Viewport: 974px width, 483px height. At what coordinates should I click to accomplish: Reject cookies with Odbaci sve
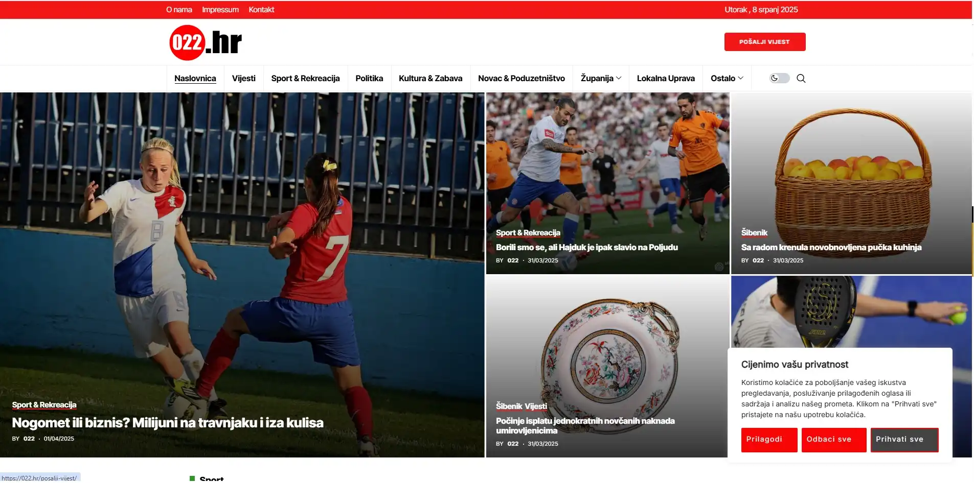point(833,440)
